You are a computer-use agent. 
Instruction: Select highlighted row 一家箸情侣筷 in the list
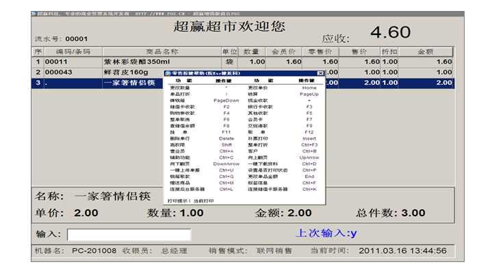[243, 83]
